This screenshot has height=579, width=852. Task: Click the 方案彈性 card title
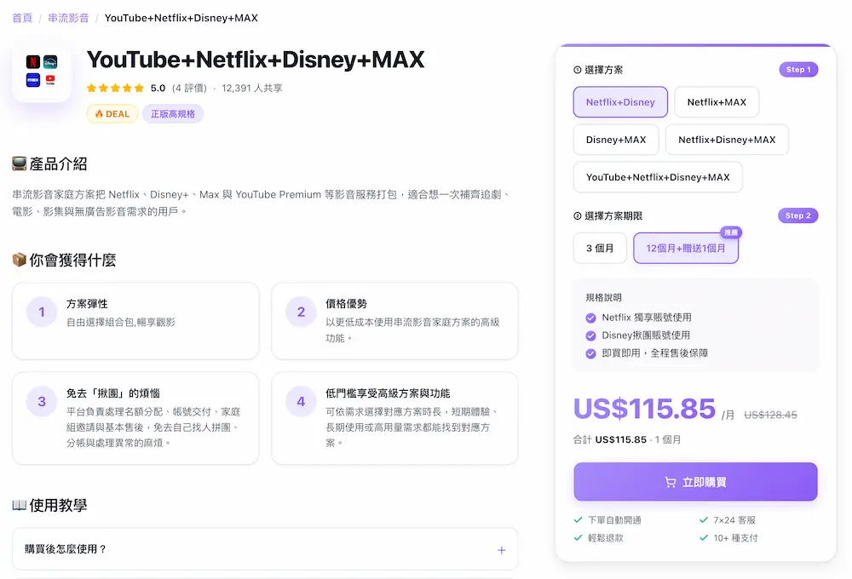tap(87, 304)
